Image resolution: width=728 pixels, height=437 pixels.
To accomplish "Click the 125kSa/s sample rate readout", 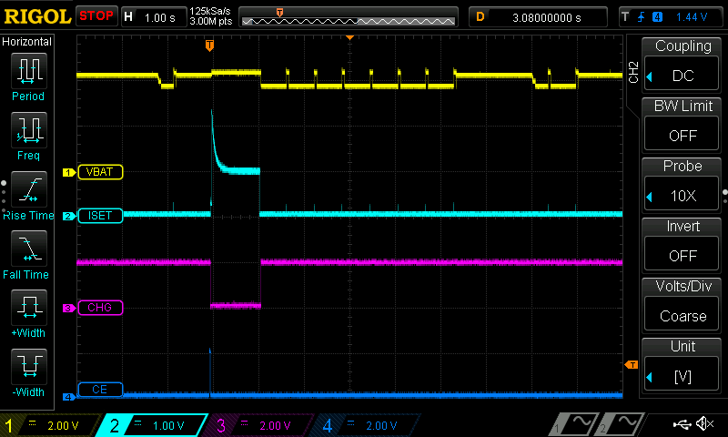I will click(x=210, y=11).
